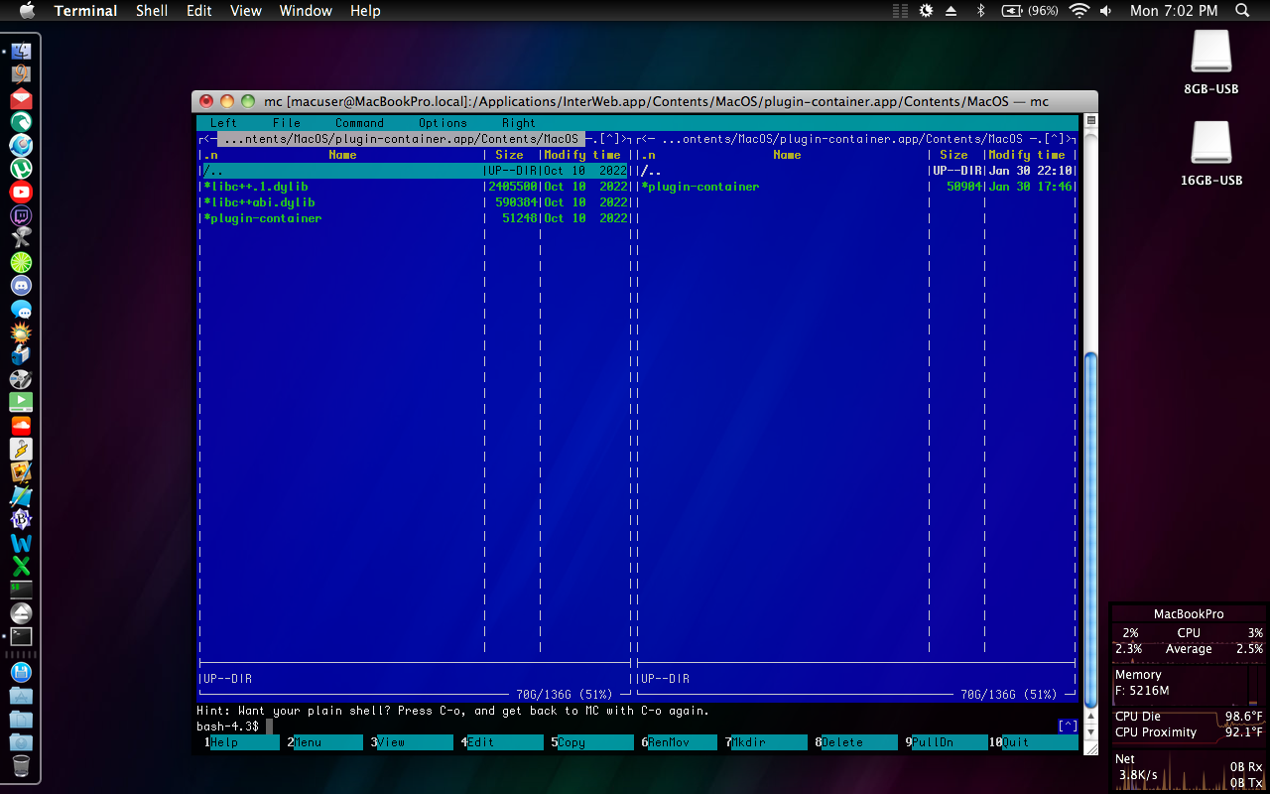Click the [^] history toggle above right panel
The height and width of the screenshot is (794, 1270).
tap(1056, 139)
